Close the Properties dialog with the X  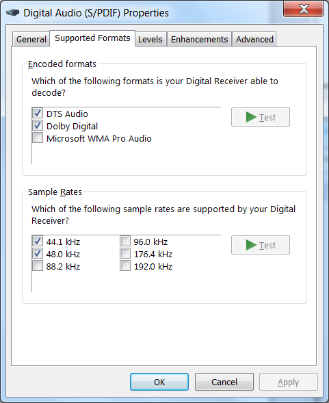303,8
